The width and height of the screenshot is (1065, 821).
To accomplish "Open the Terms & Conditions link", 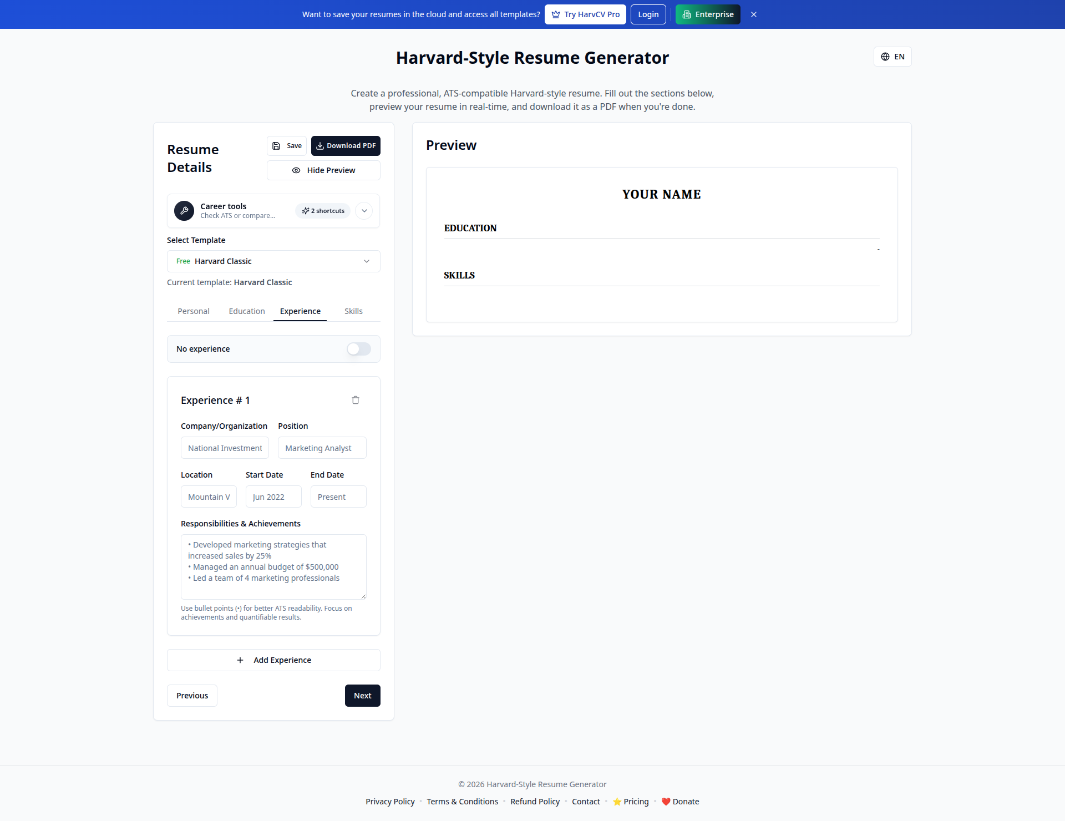I will click(x=462, y=802).
